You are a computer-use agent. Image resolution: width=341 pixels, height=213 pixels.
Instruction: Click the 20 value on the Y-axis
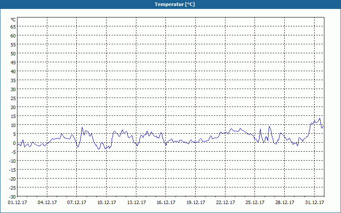(x=13, y=107)
